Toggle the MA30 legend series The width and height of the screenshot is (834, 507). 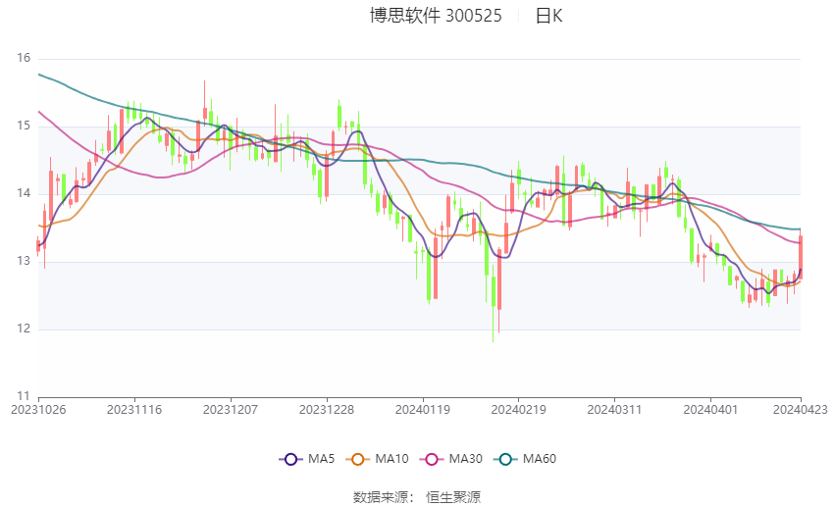pyautogui.click(x=451, y=459)
